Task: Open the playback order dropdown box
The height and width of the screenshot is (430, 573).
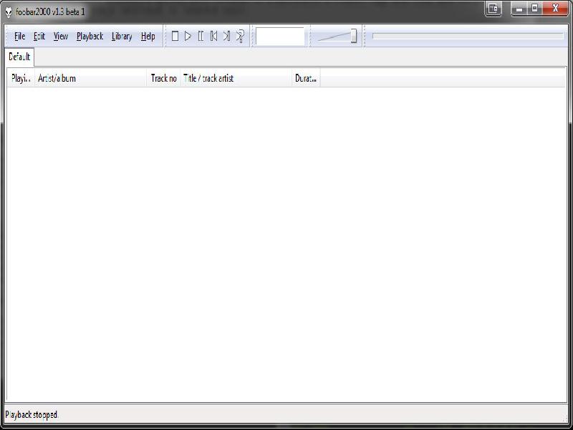Action: (280, 37)
